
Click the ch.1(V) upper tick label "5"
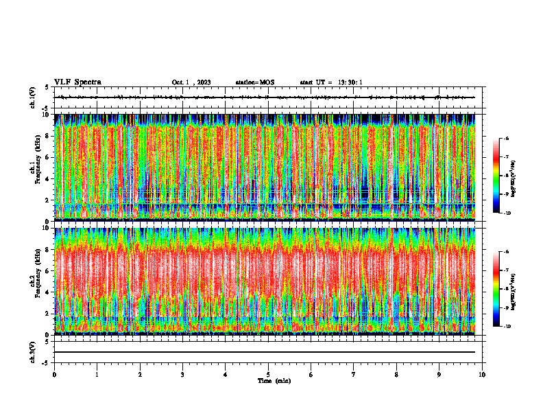pyautogui.click(x=47, y=87)
